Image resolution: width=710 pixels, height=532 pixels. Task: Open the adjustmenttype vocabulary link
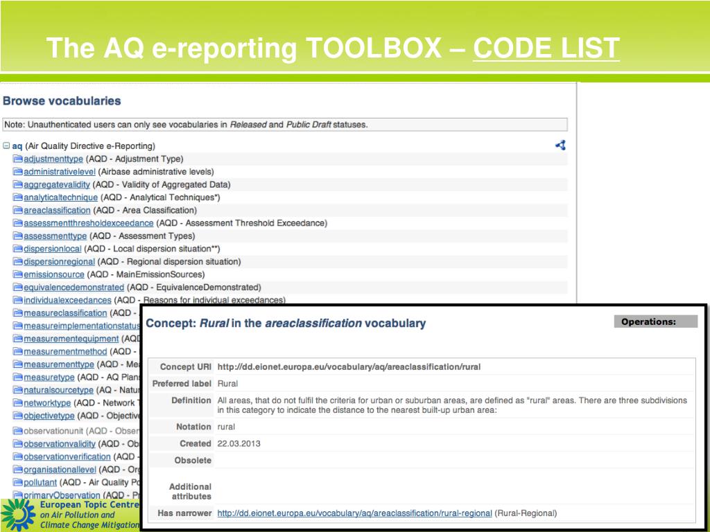pos(53,159)
